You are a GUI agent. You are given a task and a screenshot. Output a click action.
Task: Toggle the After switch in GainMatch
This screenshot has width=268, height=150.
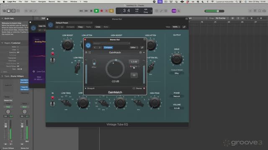coord(94,62)
